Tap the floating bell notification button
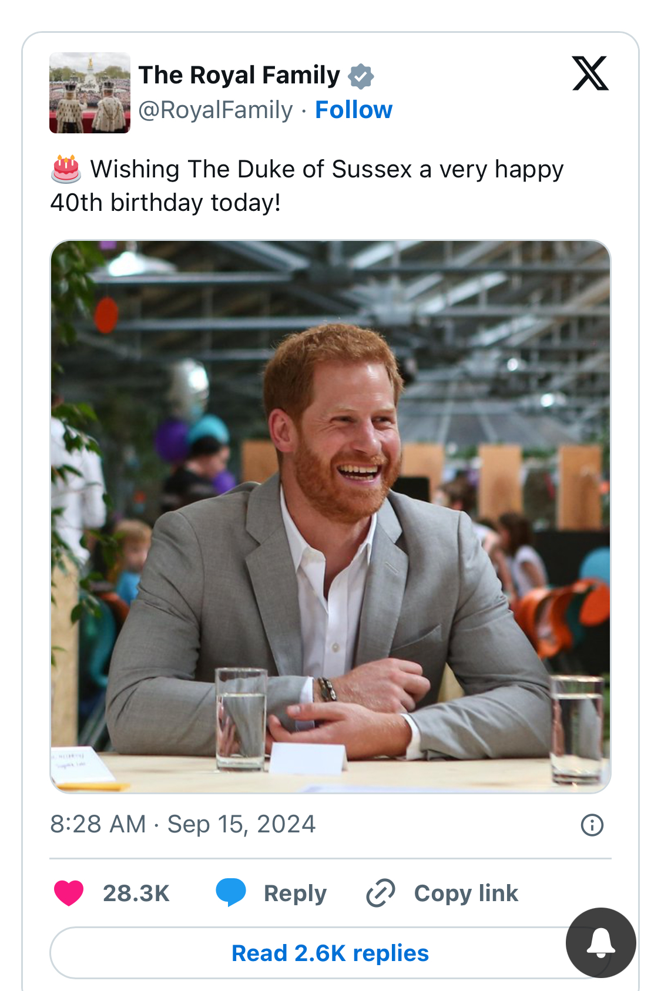The width and height of the screenshot is (661, 991). [600, 943]
